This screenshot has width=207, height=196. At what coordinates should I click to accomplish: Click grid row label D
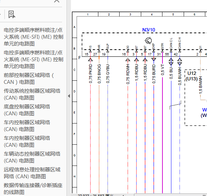(x=74, y=91)
